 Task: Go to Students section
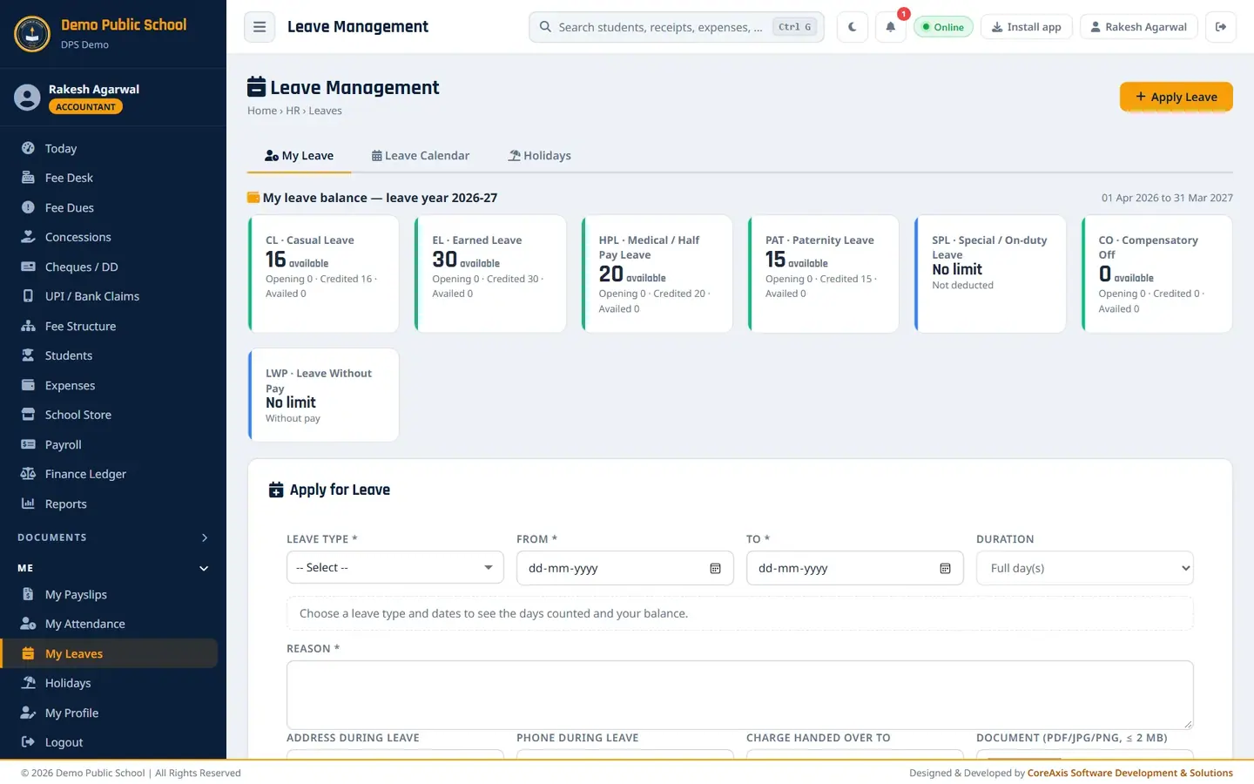110,355
